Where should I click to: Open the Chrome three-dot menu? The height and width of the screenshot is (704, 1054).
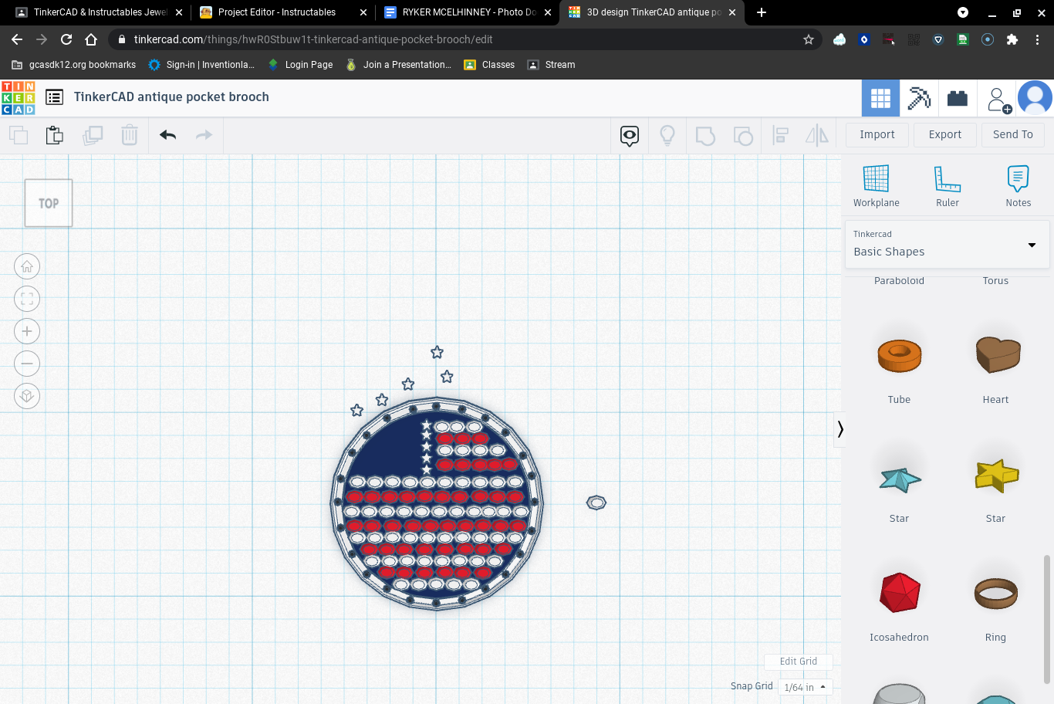(1037, 39)
